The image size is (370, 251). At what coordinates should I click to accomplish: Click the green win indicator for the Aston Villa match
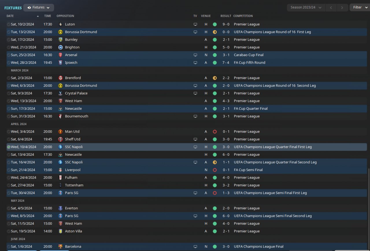click(x=214, y=231)
